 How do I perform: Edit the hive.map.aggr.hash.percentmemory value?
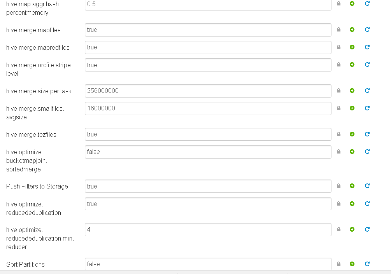coord(208,5)
